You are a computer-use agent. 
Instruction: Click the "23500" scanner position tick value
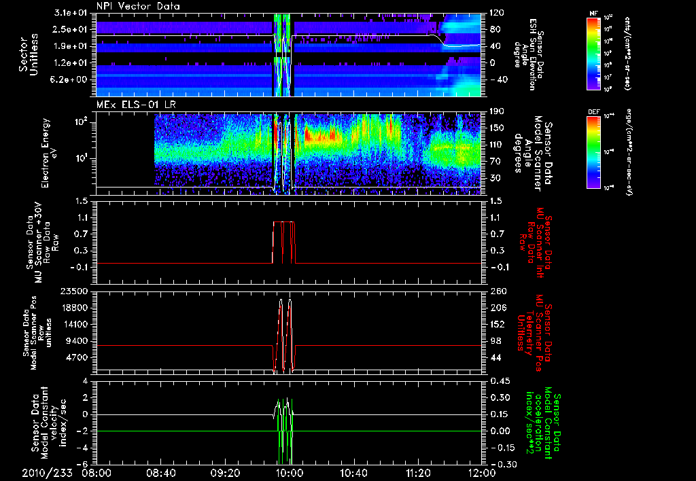(75, 291)
